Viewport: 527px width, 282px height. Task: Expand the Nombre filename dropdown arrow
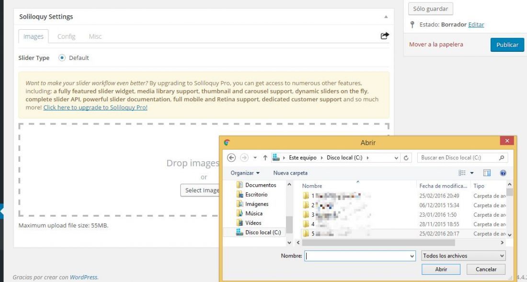tap(412, 256)
